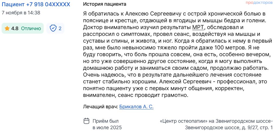Click the «Центр остеопатии» clinic name
275x133 pixels.
point(184,121)
